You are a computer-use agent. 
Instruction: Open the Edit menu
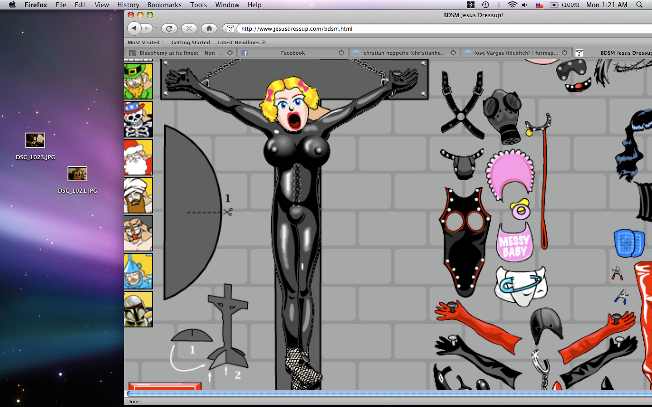pyautogui.click(x=81, y=5)
